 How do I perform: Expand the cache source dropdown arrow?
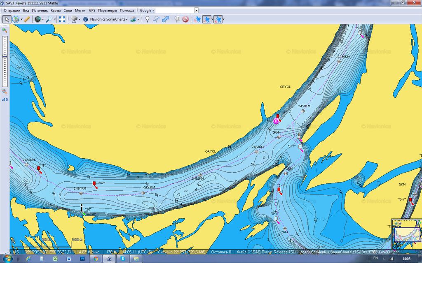click(79, 19)
